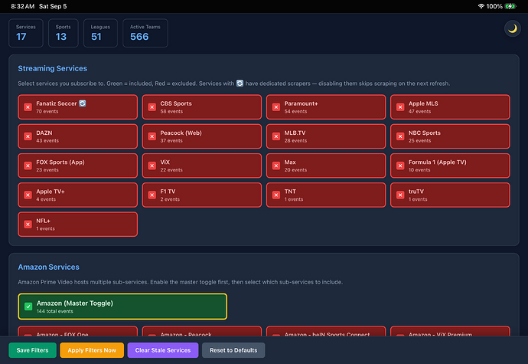Click the '58 events' count text

coord(171,111)
